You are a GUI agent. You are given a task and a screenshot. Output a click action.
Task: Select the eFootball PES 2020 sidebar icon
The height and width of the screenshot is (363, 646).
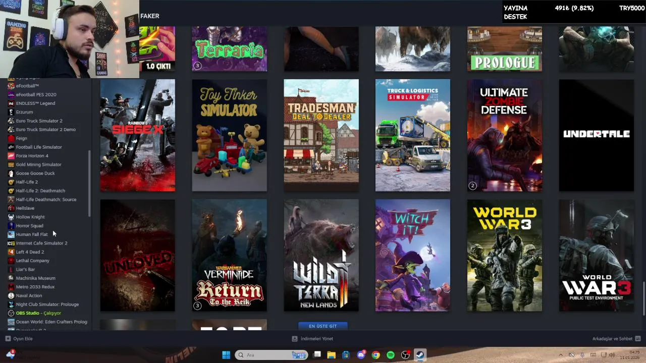tap(11, 95)
